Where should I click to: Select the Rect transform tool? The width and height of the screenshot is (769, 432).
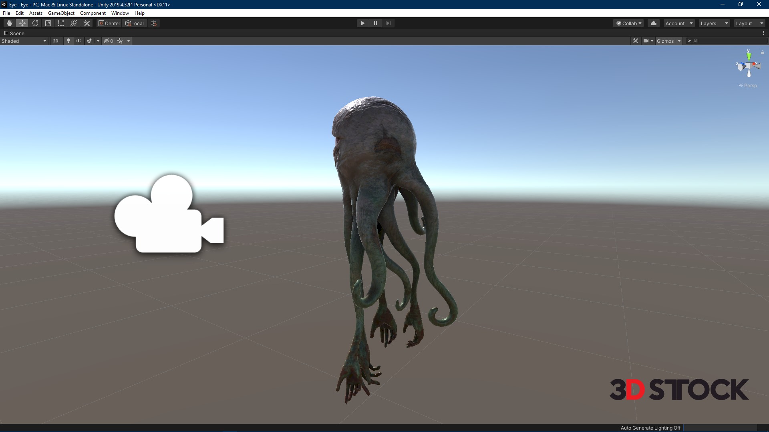[61, 23]
